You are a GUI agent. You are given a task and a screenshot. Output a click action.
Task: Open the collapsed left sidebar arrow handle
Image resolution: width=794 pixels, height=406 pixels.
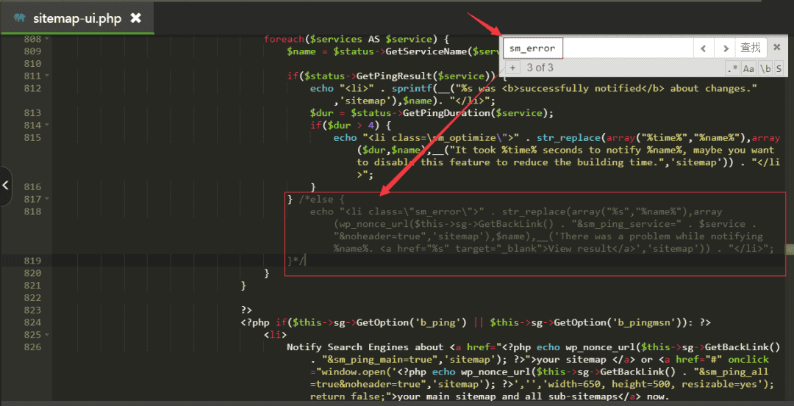(6, 185)
